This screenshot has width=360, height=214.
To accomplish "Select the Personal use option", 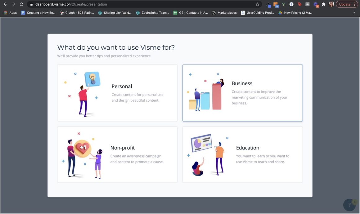I will click(x=117, y=92).
